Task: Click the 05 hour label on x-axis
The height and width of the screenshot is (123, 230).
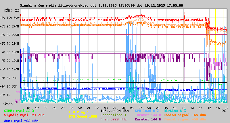Action: coord(123,107)
